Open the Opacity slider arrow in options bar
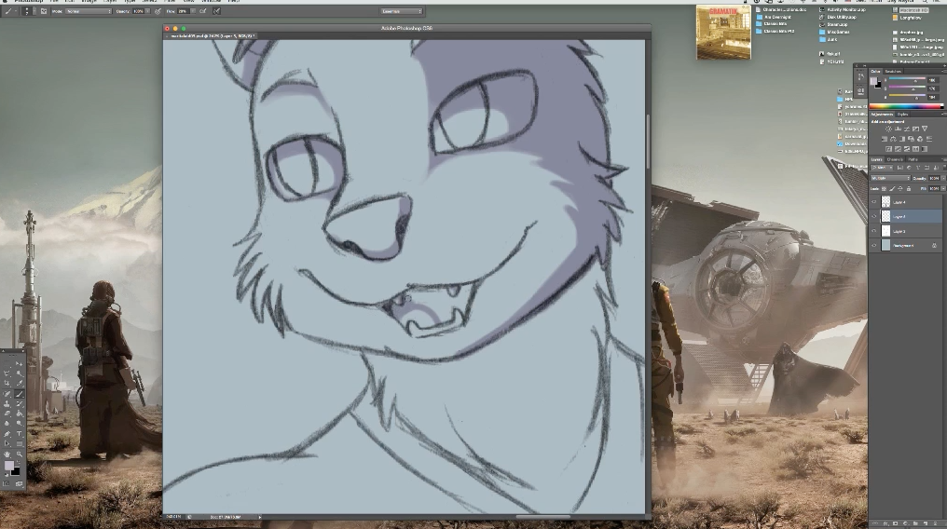Screen dimensions: 947x529 pos(147,11)
